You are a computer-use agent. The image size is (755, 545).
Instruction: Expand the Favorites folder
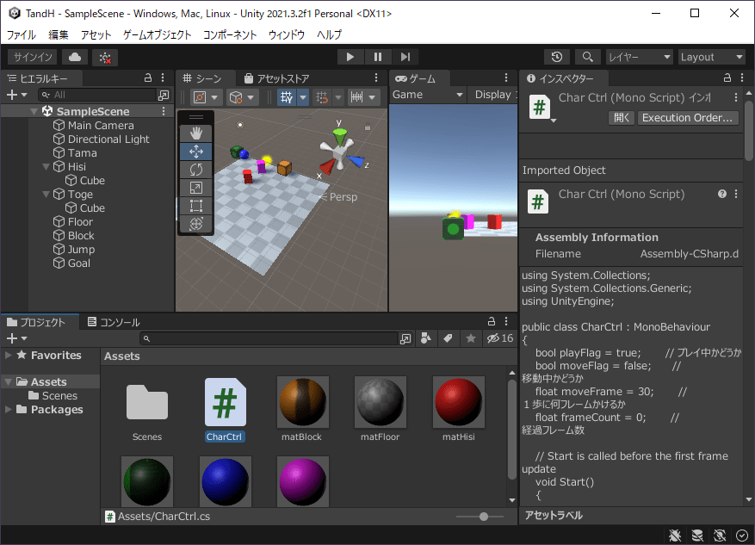tap(9, 356)
